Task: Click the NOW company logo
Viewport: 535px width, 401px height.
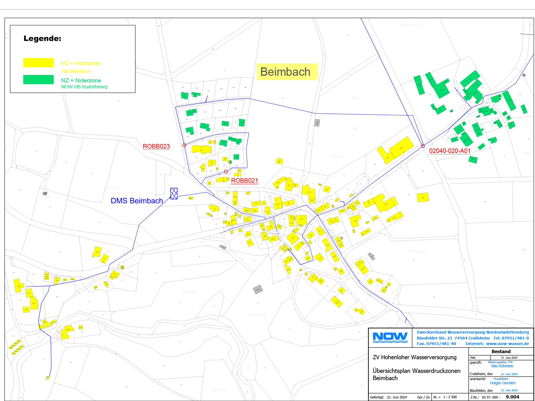Action: coord(390,338)
